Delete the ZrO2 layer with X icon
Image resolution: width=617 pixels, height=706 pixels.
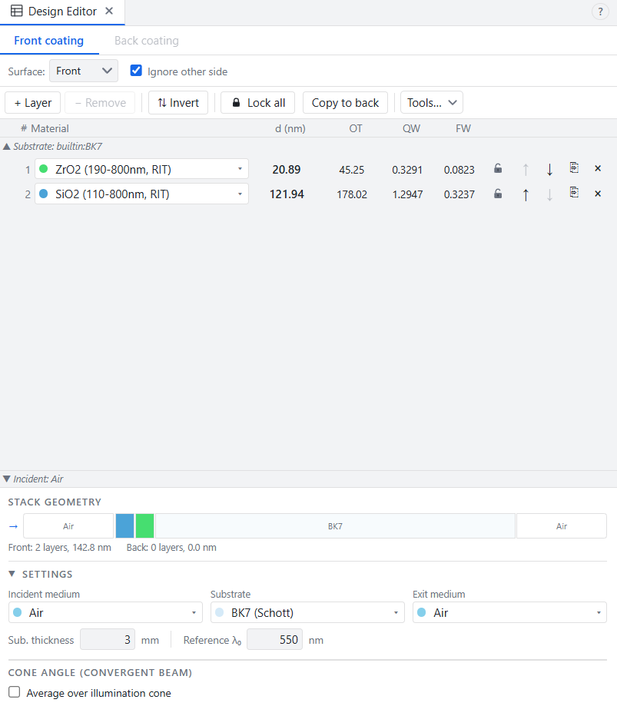pyautogui.click(x=598, y=168)
